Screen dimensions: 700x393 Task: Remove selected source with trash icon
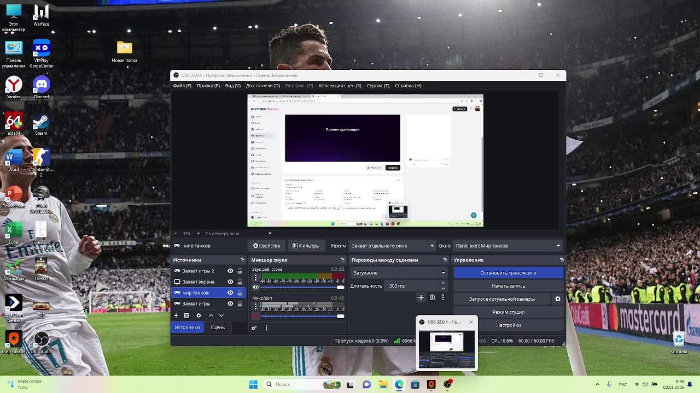[x=186, y=315]
